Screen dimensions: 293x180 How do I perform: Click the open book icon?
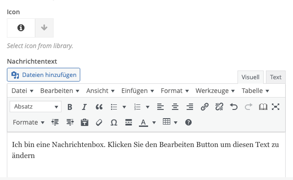(263, 107)
